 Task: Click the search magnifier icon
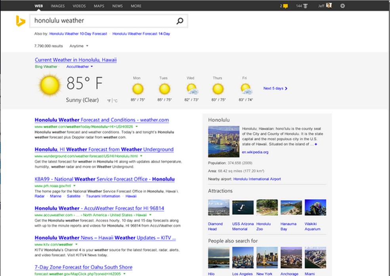180,20
